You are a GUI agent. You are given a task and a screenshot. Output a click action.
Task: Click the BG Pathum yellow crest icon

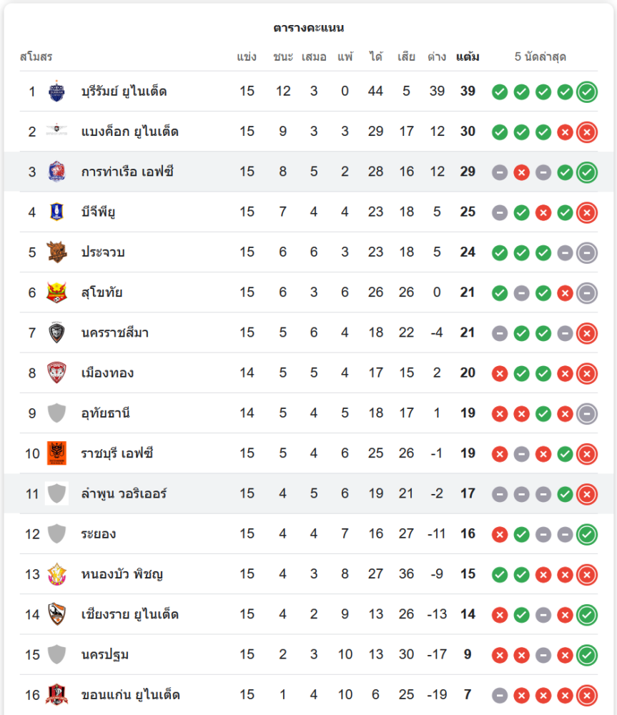(56, 212)
